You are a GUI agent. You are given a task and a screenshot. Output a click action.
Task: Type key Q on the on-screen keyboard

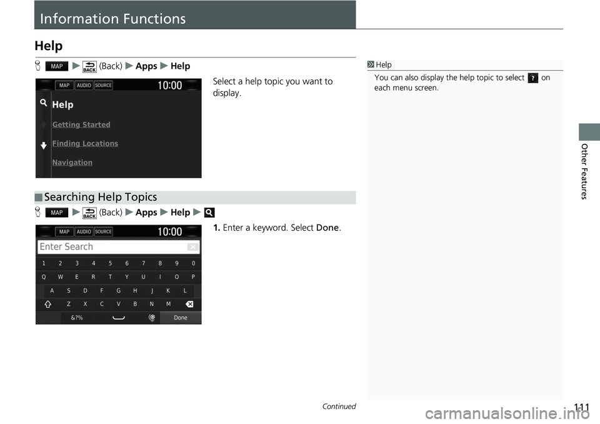pyautogui.click(x=44, y=276)
